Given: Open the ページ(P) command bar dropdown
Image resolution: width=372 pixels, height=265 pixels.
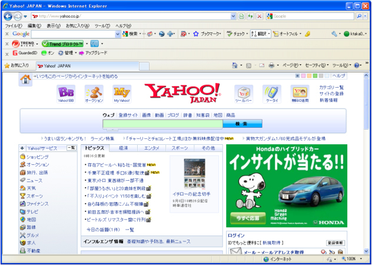Looking at the screenshot, I should coord(292,65).
